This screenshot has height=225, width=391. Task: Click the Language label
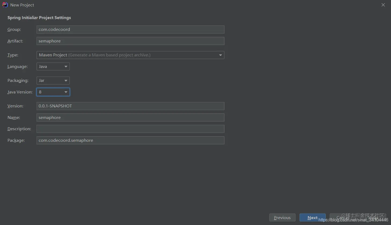pos(17,67)
